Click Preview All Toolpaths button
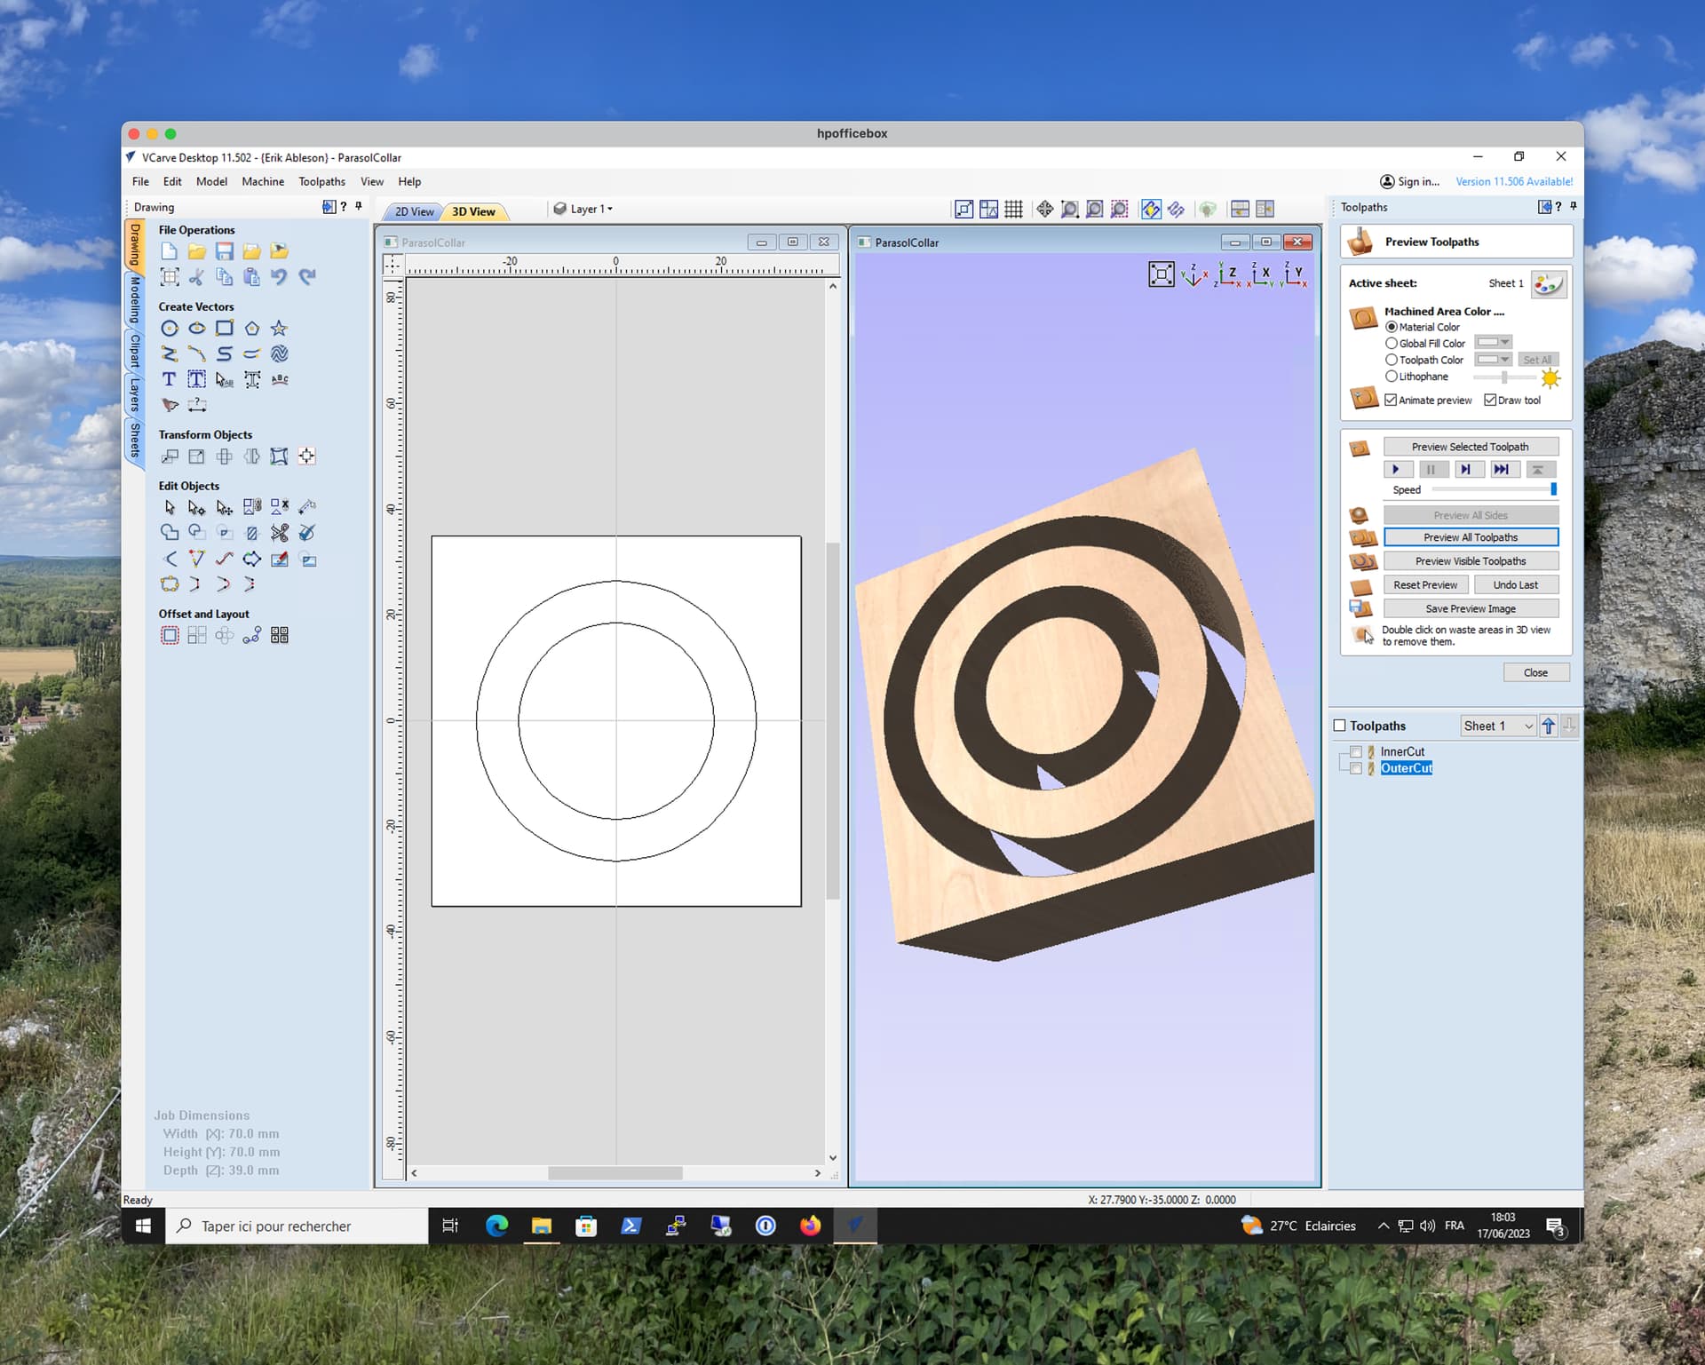The image size is (1705, 1365). click(x=1470, y=537)
